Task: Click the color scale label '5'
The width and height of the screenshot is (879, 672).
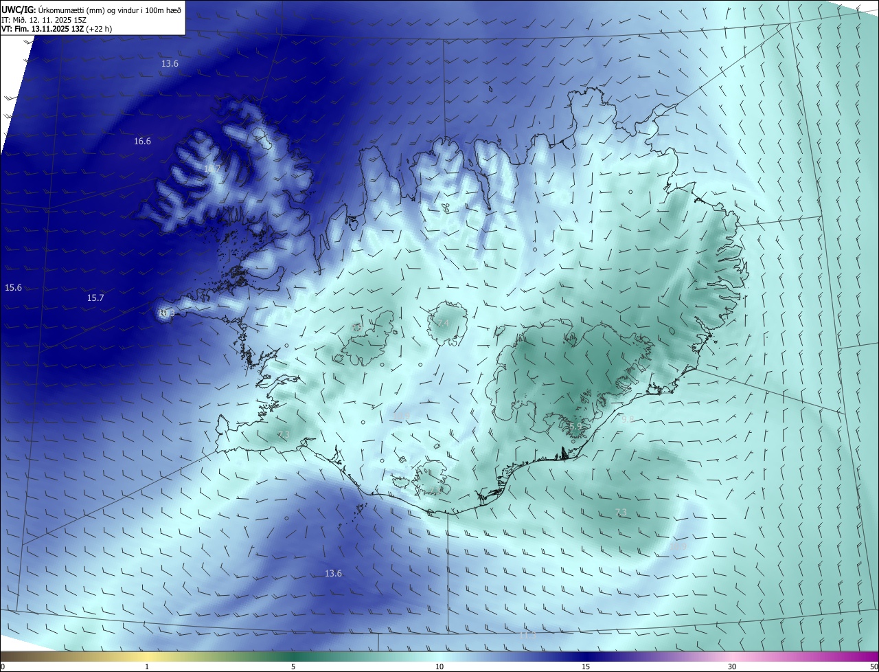Action: click(x=293, y=667)
